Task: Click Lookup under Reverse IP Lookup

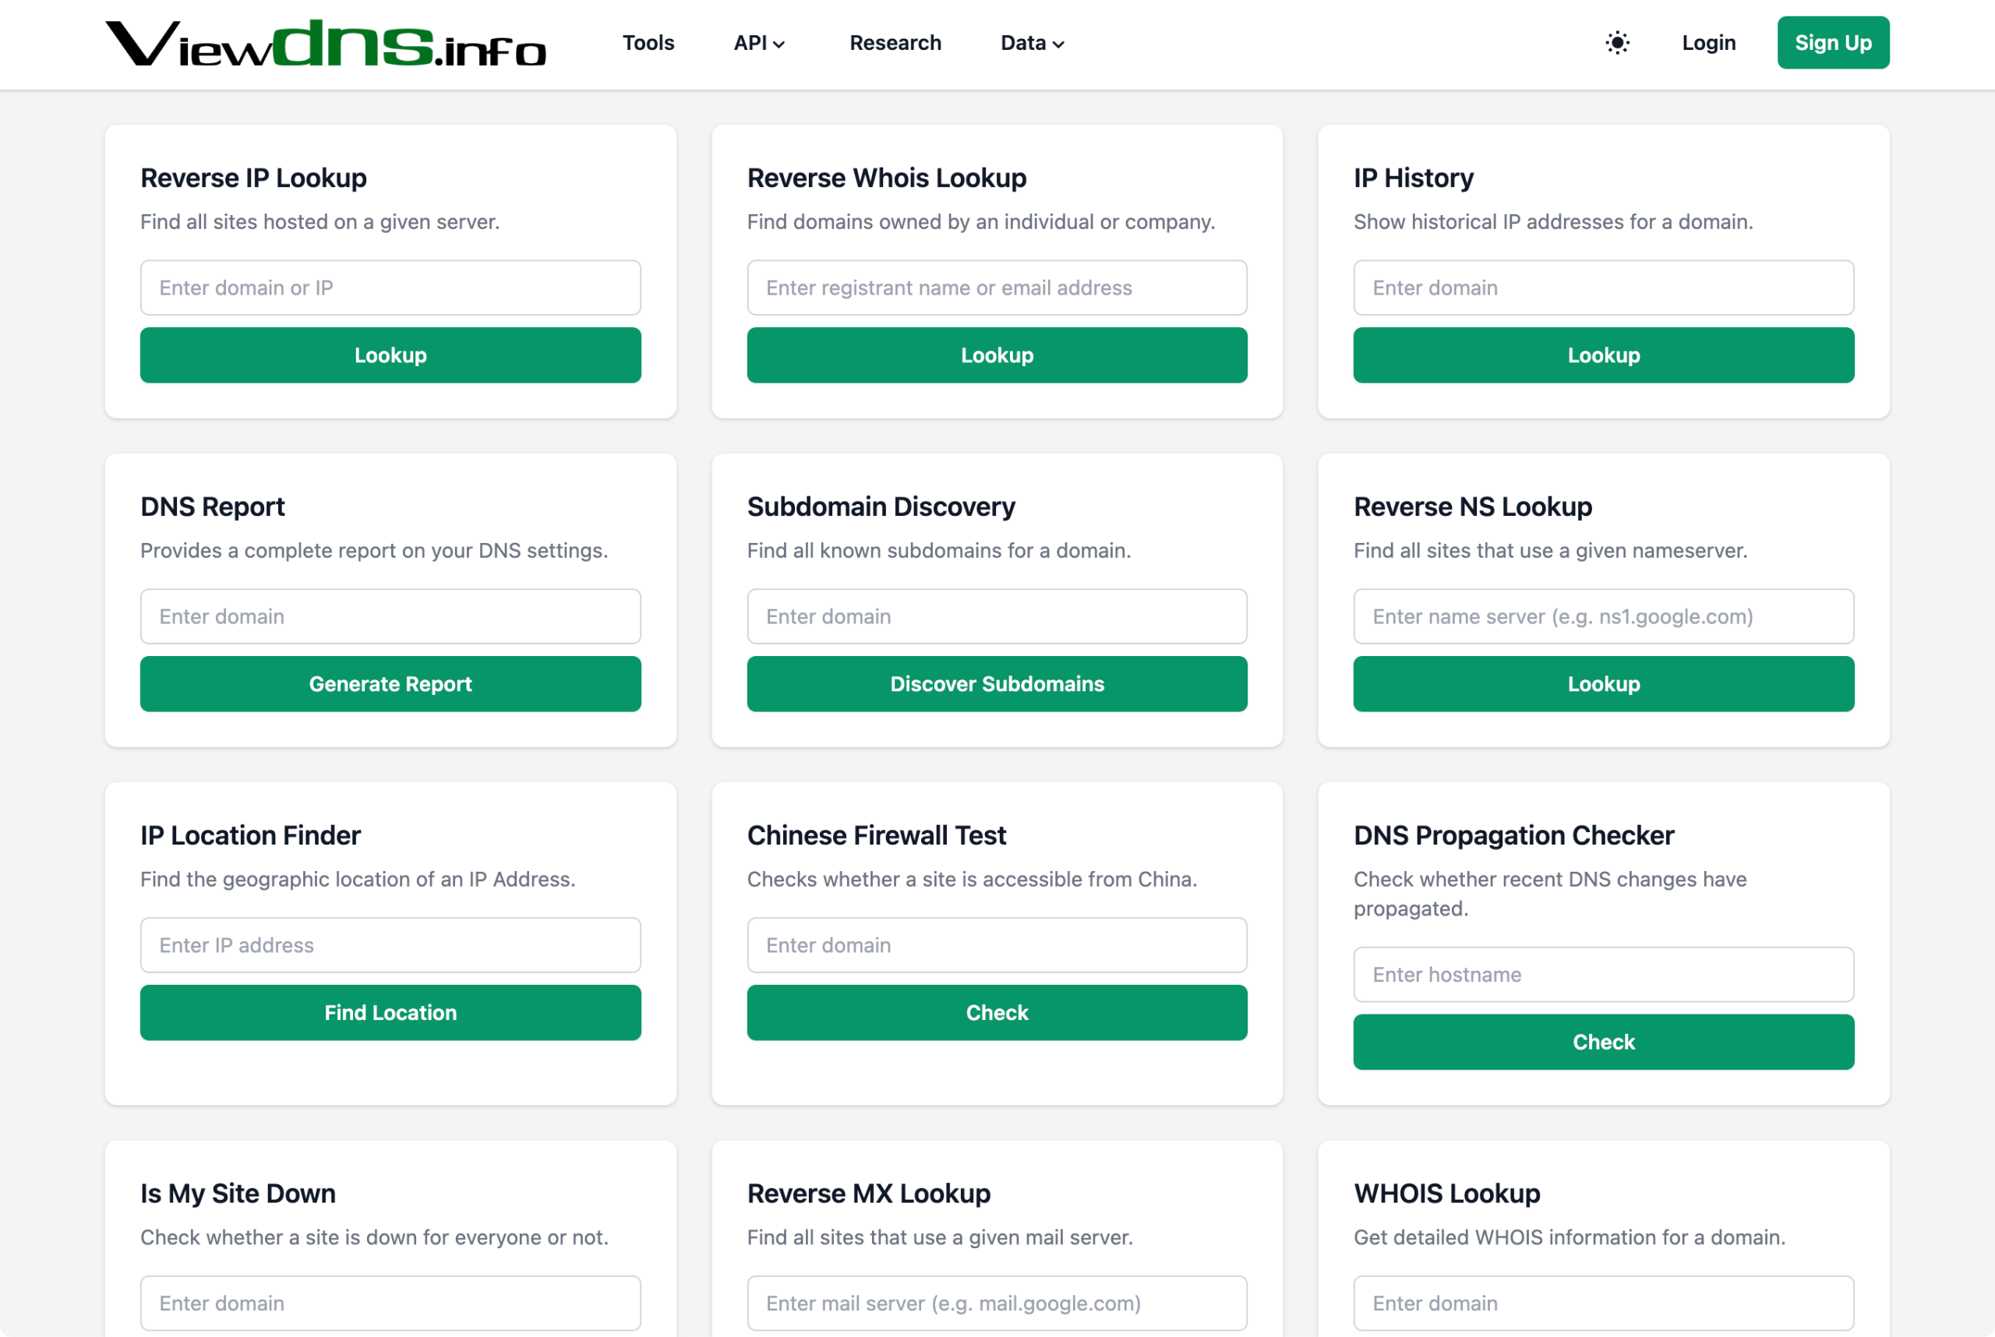Action: pyautogui.click(x=390, y=355)
